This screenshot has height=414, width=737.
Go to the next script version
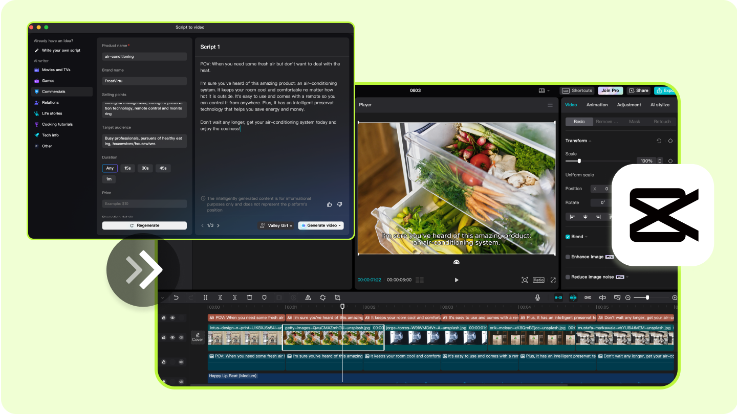(219, 225)
